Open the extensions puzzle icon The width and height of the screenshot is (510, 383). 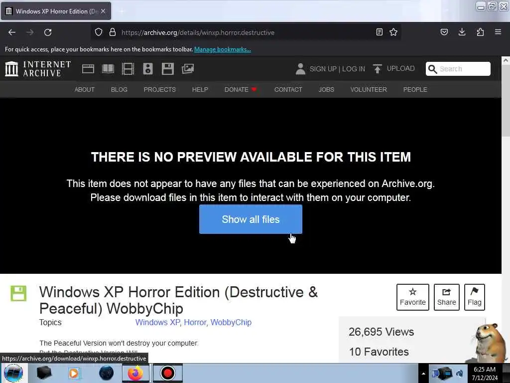pos(480,32)
